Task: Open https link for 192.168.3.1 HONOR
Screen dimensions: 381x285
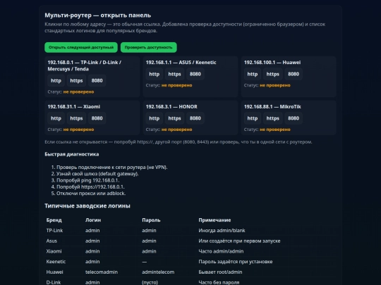Action: pyautogui.click(x=174, y=118)
